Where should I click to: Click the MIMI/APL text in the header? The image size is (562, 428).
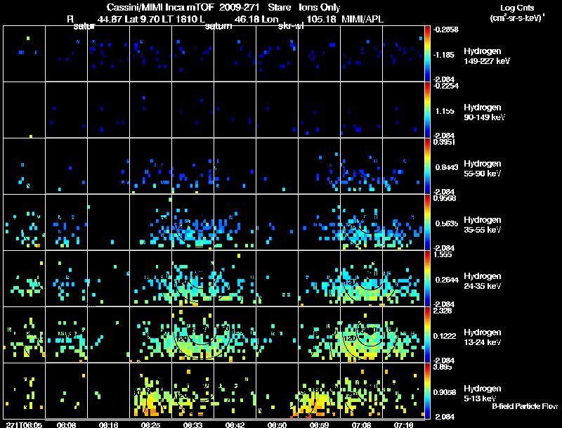pos(362,19)
